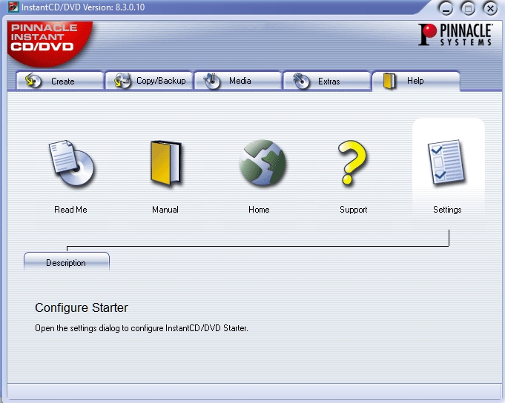Click the Read Me label
This screenshot has height=403, width=505.
pyautogui.click(x=70, y=210)
